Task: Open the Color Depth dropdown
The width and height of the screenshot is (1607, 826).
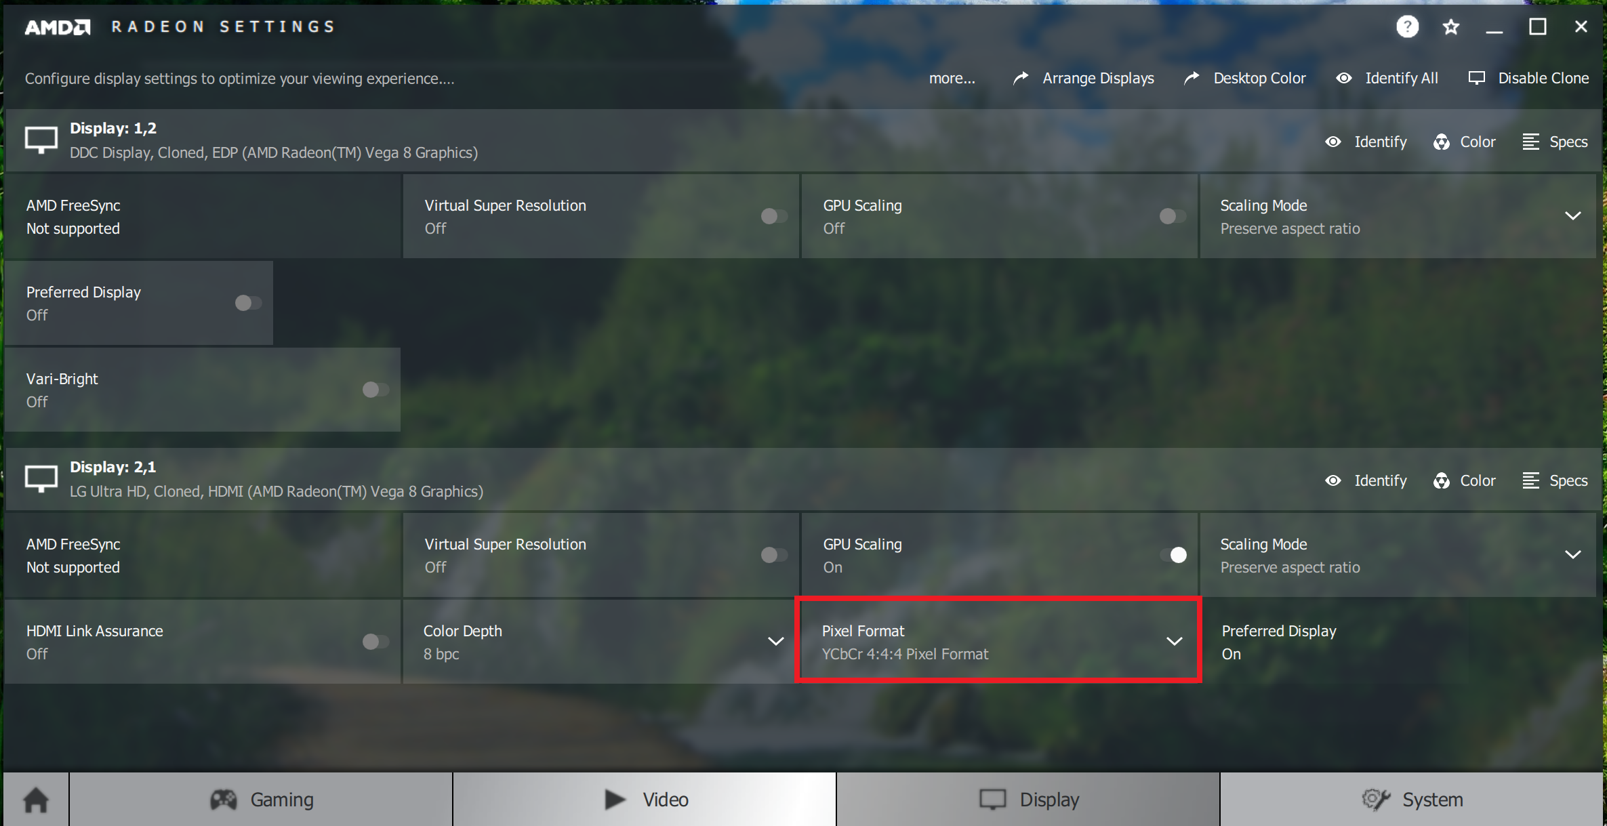Action: 601,641
